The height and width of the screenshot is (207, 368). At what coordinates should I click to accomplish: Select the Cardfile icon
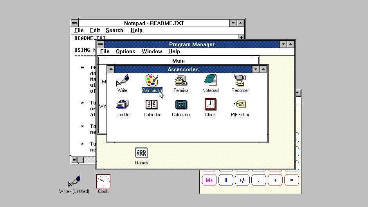122,105
